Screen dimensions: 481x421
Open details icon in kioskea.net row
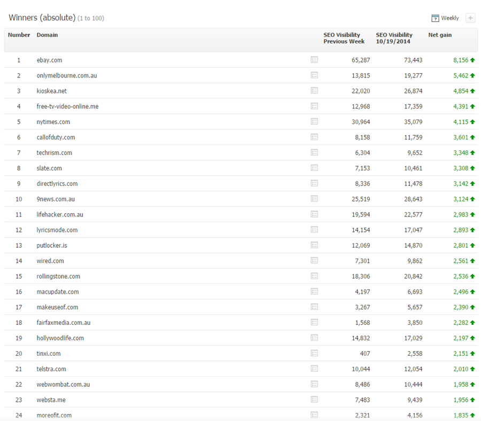pyautogui.click(x=314, y=91)
